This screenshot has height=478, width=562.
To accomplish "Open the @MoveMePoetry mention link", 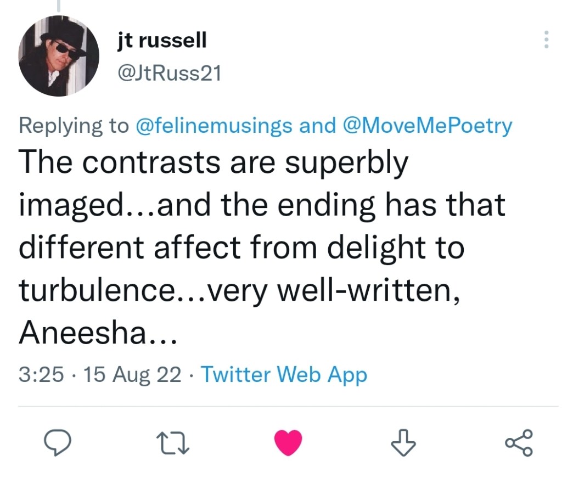I will (426, 126).
